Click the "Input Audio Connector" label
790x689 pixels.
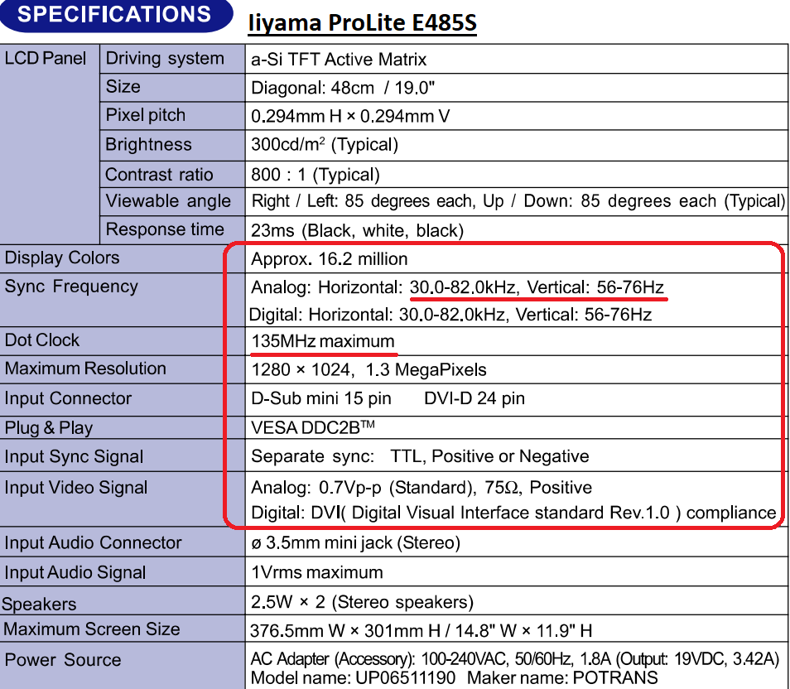(x=93, y=542)
